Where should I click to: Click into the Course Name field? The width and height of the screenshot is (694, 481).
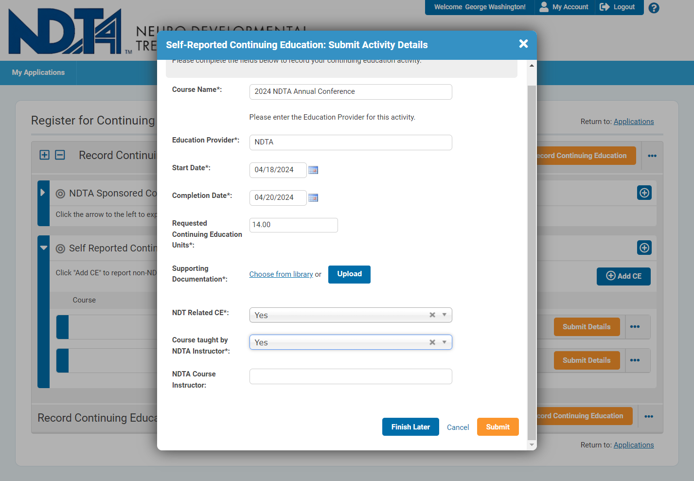point(351,92)
